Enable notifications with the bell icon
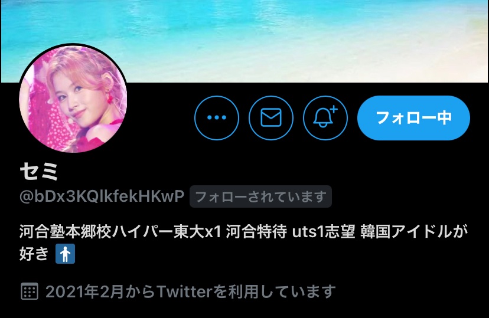The height and width of the screenshot is (318, 489). click(325, 118)
